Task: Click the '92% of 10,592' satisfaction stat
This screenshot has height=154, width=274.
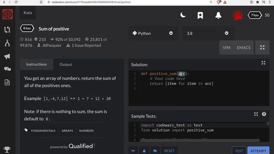Action: [x=66, y=39]
